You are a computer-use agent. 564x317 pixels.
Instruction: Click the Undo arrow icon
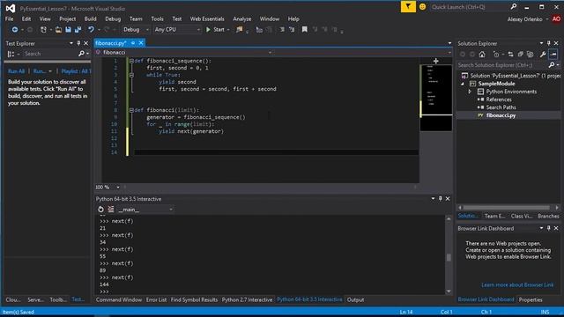[x=91, y=29]
